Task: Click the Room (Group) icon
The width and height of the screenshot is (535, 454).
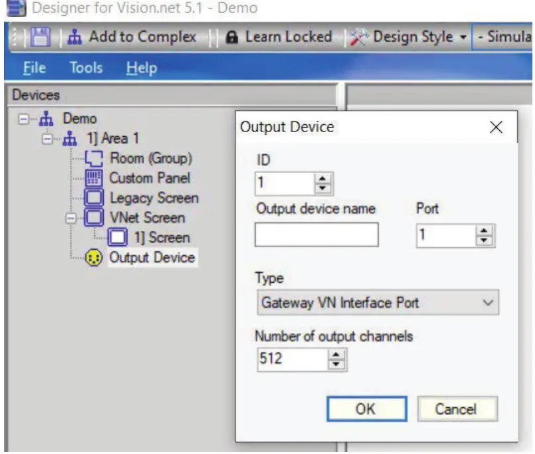Action: coord(93,158)
